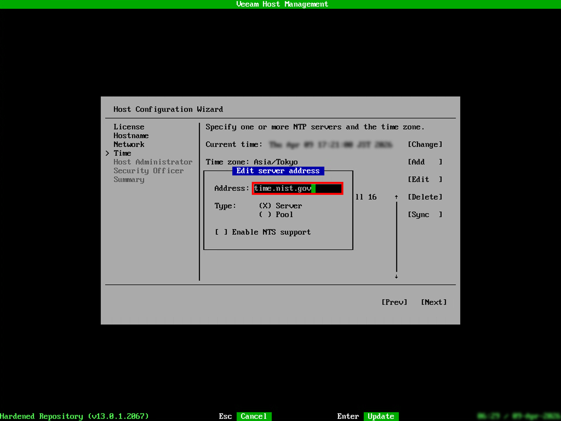Select the Hostname step in wizard menu
Screen dimensions: 561x421
131,135
